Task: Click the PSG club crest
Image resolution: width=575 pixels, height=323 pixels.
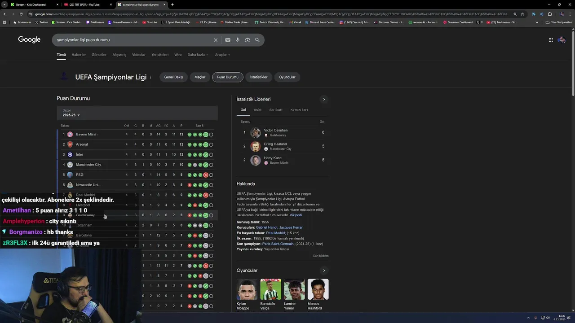Action: 70,175
